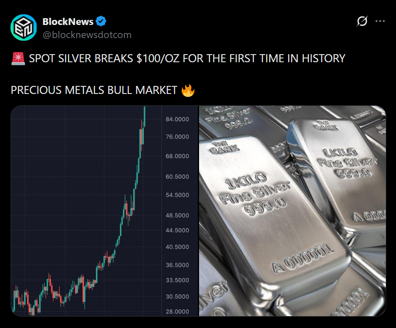The width and height of the screenshot is (396, 328).
Task: Open the silver candlestick chart image
Action: click(x=85, y=211)
